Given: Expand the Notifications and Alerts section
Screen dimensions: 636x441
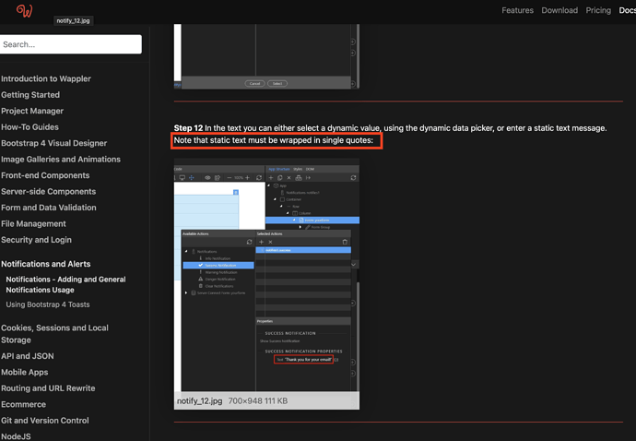Looking at the screenshot, I should (46, 264).
